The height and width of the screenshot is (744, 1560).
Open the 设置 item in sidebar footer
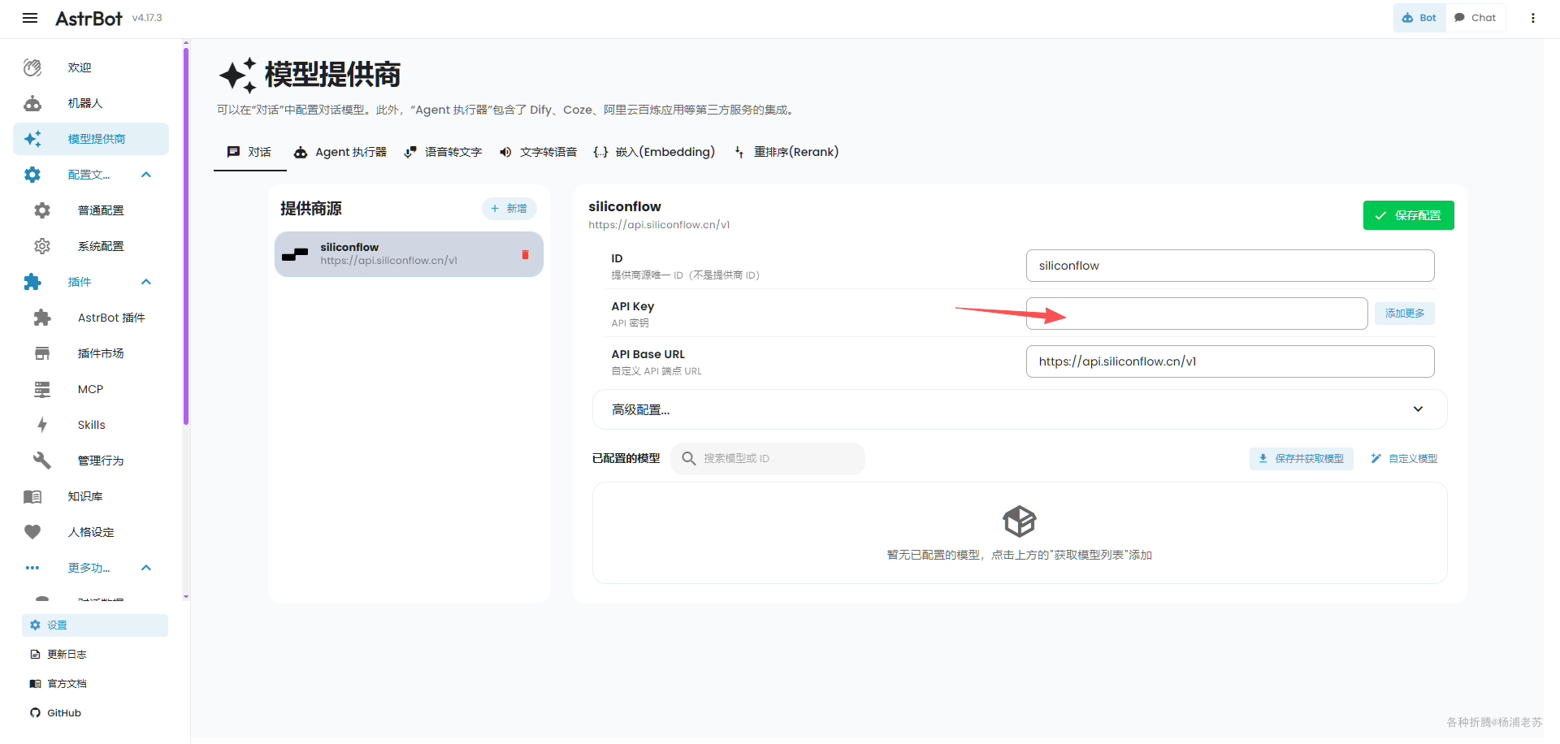95,625
